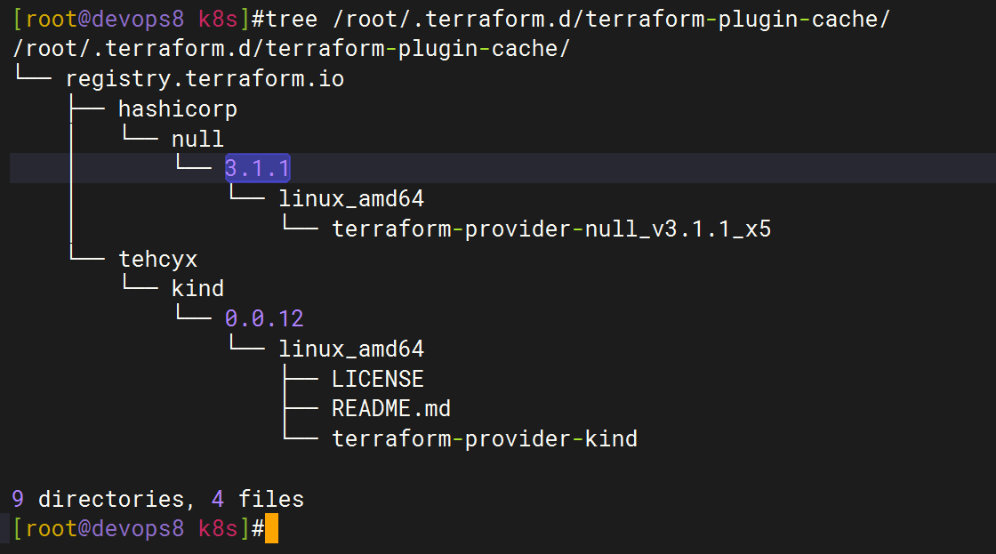996x554 pixels.
Task: Click the LICENSE file entry
Action: pyautogui.click(x=377, y=379)
